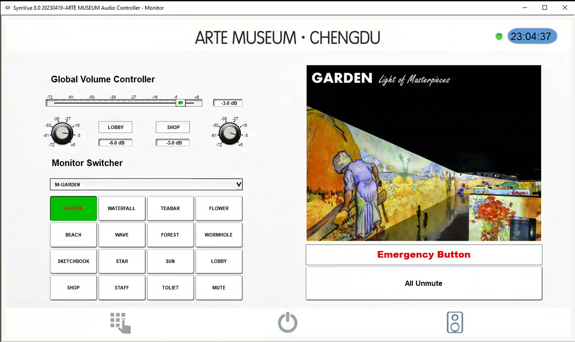Click the green status indicator light
The height and width of the screenshot is (342, 575).
coord(499,37)
